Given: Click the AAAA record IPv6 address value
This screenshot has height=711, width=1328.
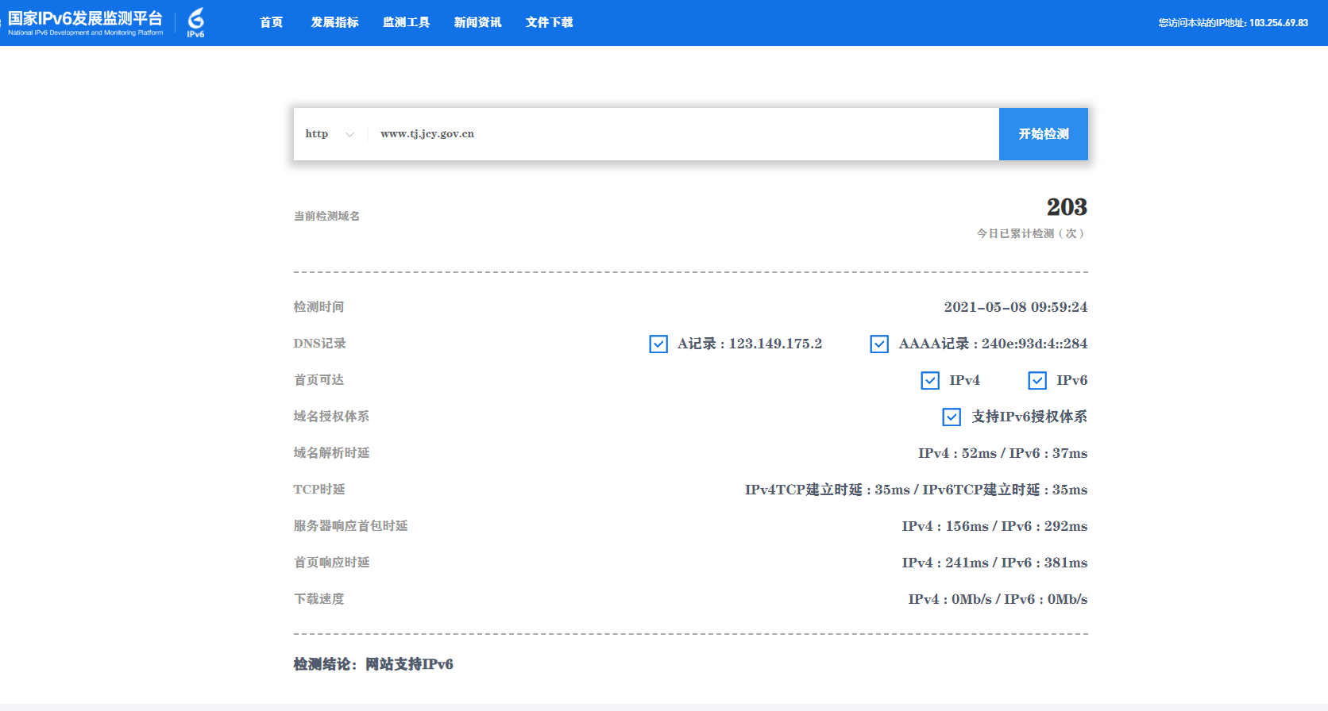Looking at the screenshot, I should click(x=1034, y=344).
